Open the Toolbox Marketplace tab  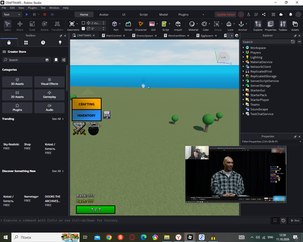(9, 42)
